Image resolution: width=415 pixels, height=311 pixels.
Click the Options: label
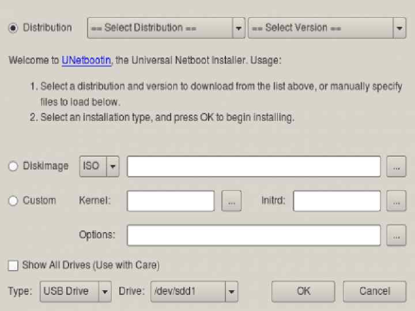point(97,235)
